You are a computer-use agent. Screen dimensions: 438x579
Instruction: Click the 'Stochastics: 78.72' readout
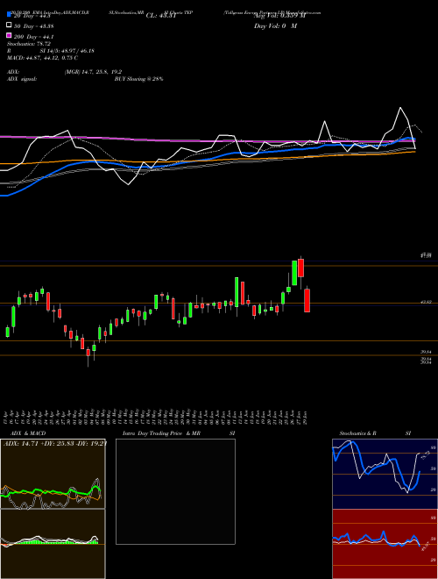coord(29,44)
